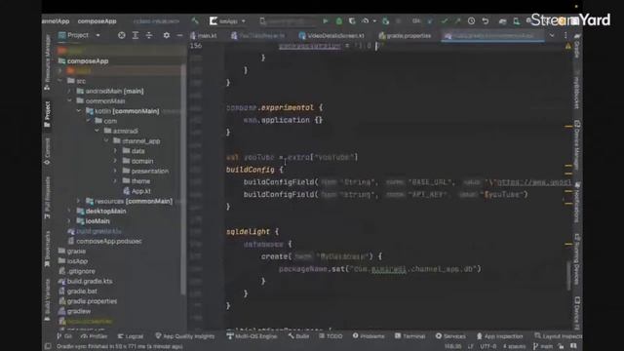This screenshot has height=351, width=624.
Task: Open the Build Variants side tool
Action: [48, 299]
